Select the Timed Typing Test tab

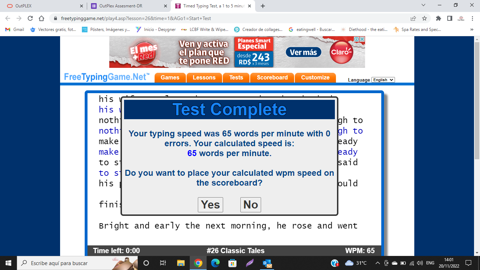pyautogui.click(x=213, y=6)
